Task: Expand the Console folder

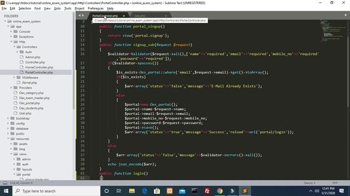Action: [x=11, y=32]
